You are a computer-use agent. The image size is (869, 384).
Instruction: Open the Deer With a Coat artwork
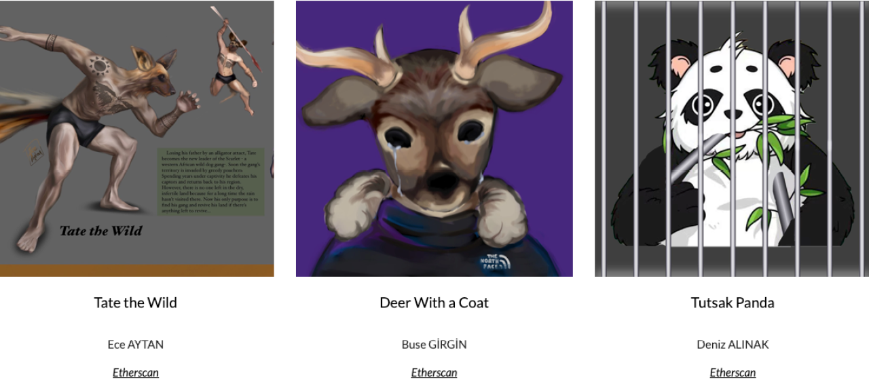click(x=434, y=138)
